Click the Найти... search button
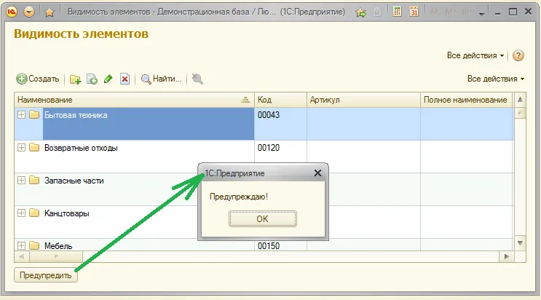 [x=161, y=79]
